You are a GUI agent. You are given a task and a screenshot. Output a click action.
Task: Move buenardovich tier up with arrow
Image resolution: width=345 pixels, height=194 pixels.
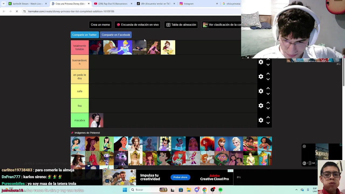268,59
